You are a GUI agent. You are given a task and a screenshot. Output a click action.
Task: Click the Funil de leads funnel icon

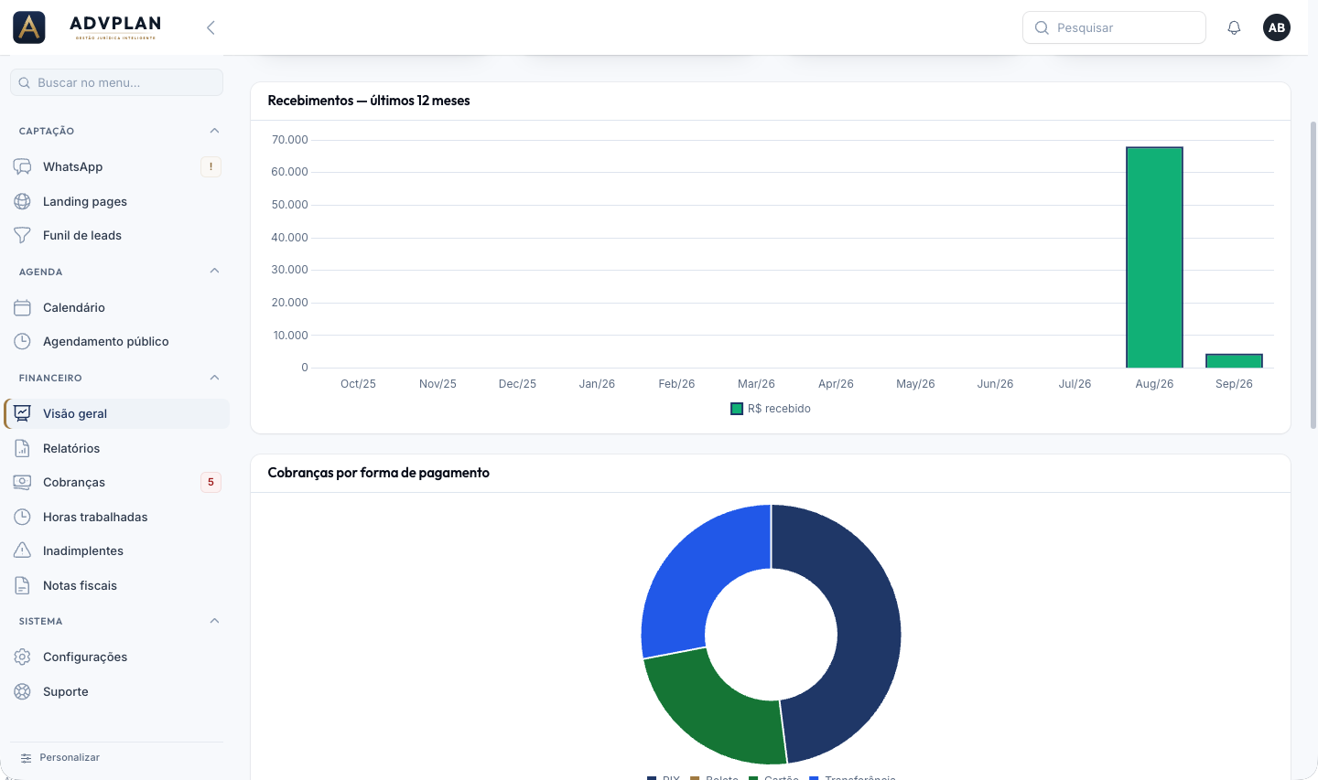pos(23,235)
